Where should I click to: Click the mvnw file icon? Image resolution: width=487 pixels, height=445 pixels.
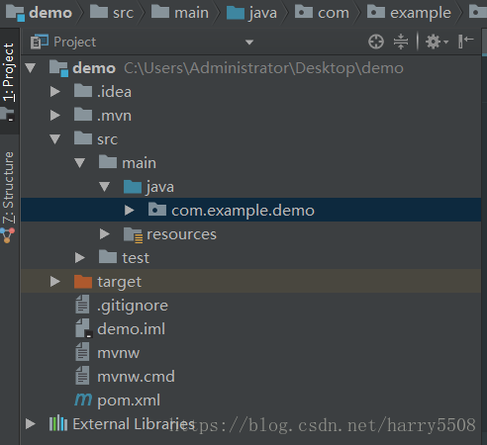(x=82, y=352)
